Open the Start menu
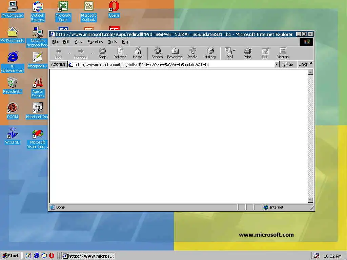Viewport: 347px width, 260px height. [11, 256]
